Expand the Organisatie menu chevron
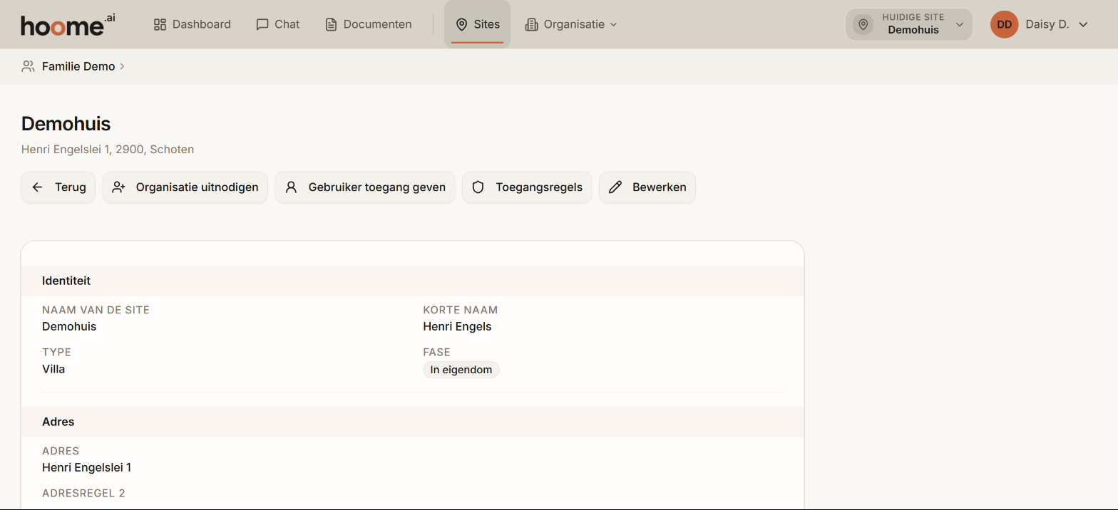Viewport: 1118px width, 510px height. coord(613,24)
